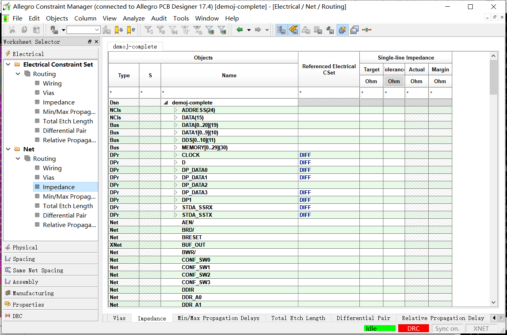This screenshot has width=507, height=335.
Task: Click the bookmark up-arrow toolbar icon
Action: 131,30
